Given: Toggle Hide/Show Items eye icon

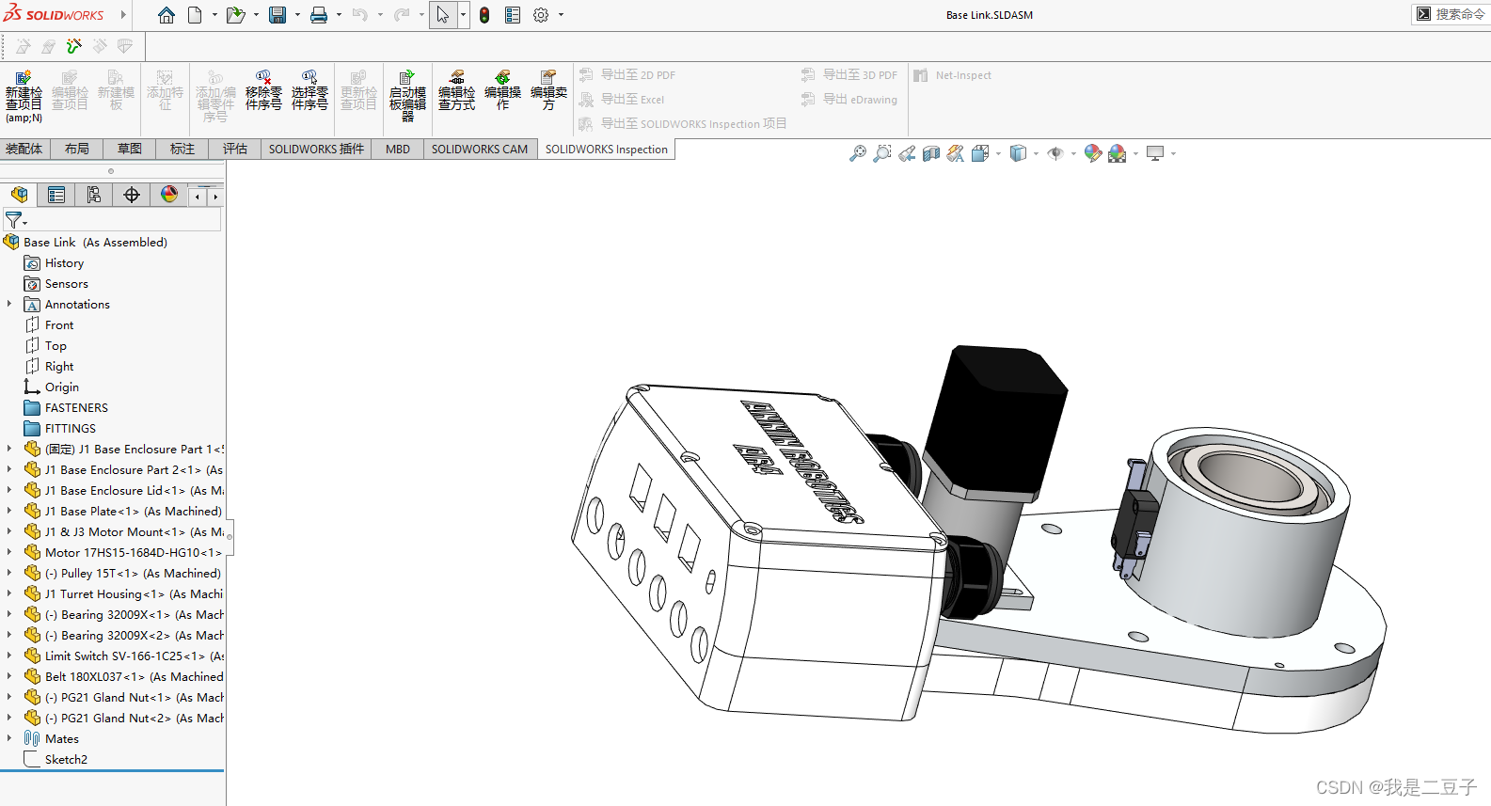Looking at the screenshot, I should 1055,153.
